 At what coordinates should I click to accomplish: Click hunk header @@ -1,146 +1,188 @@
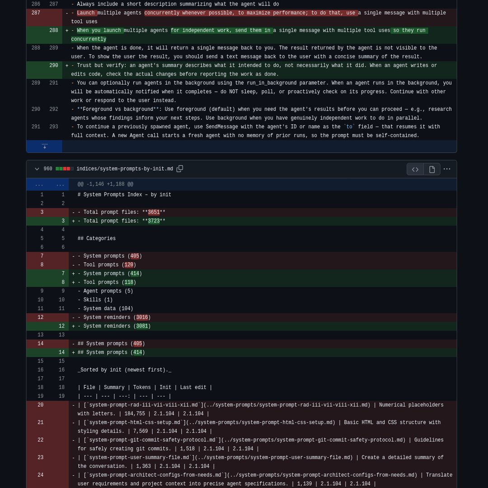(105, 184)
